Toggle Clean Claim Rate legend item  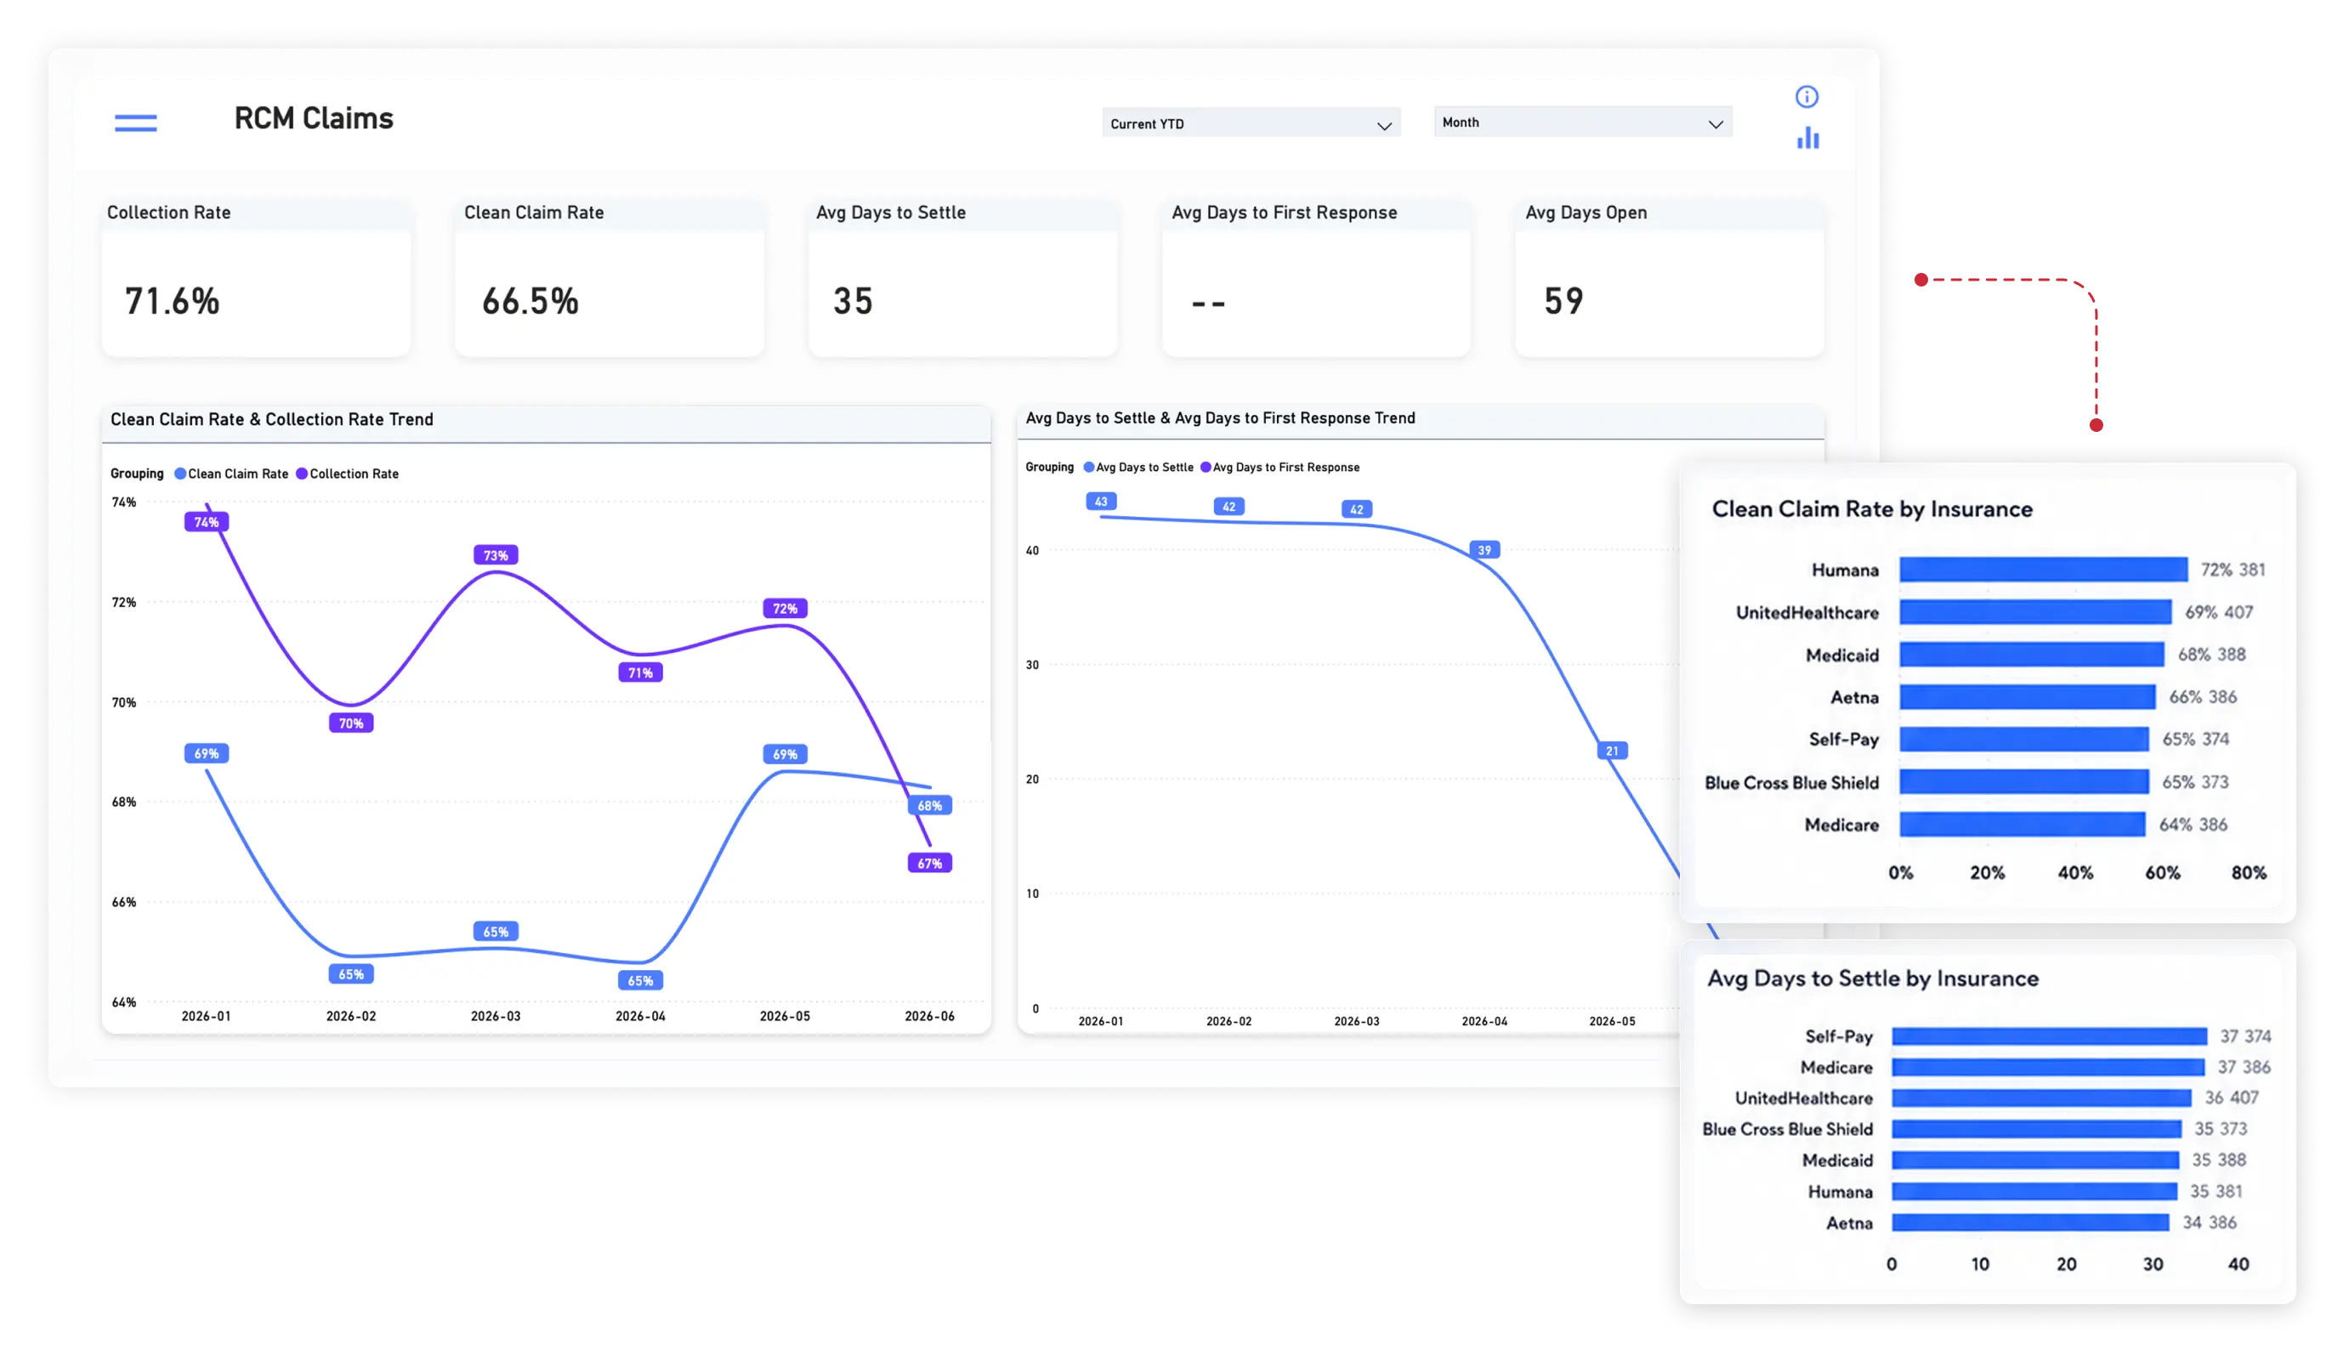point(231,474)
